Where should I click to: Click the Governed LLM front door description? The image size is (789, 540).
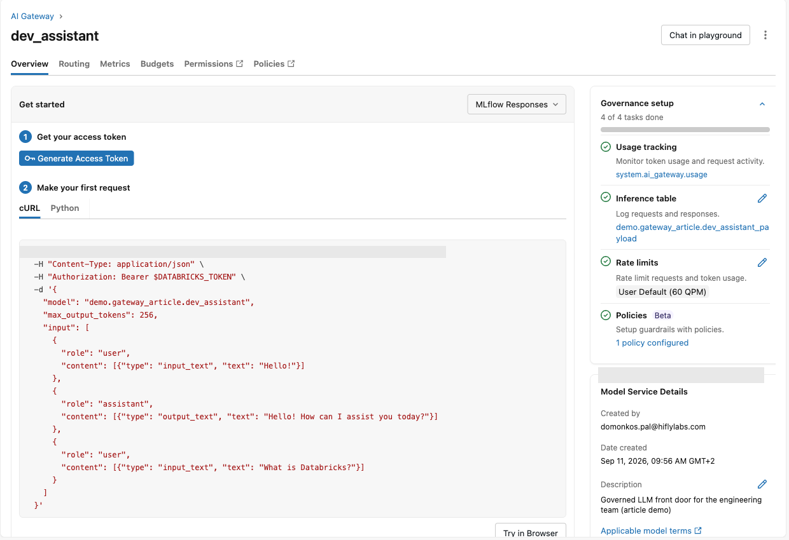[x=681, y=504]
